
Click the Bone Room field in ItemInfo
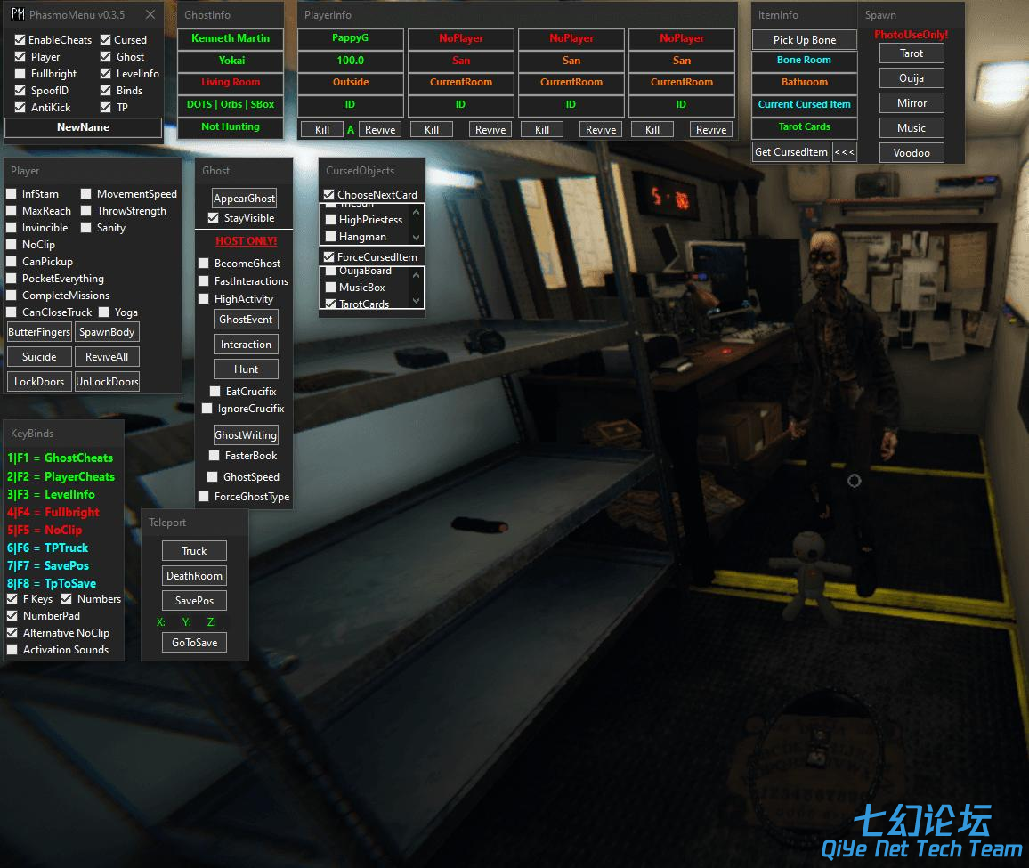pyautogui.click(x=805, y=60)
